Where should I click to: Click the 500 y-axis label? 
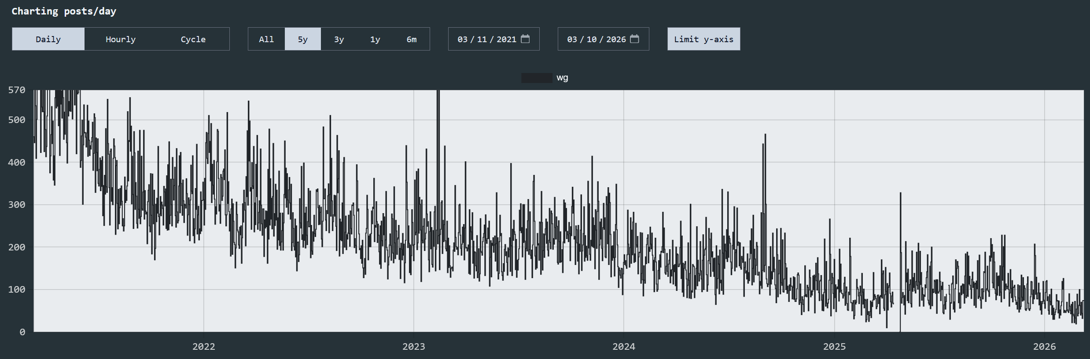pos(17,120)
